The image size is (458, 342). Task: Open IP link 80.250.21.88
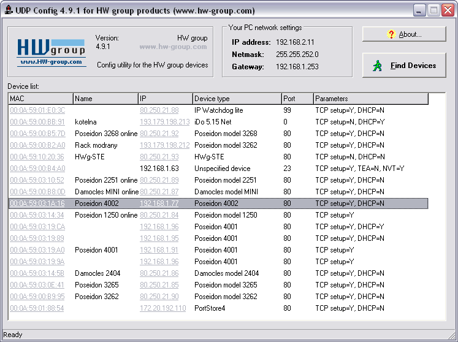click(159, 110)
